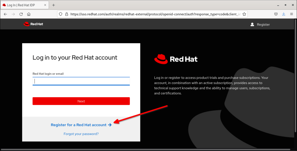
Task: Open the Firefox application menu
Action: (291, 14)
